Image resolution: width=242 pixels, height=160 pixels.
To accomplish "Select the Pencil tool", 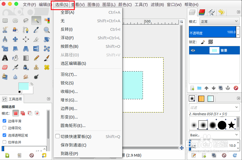I will click(36, 58).
